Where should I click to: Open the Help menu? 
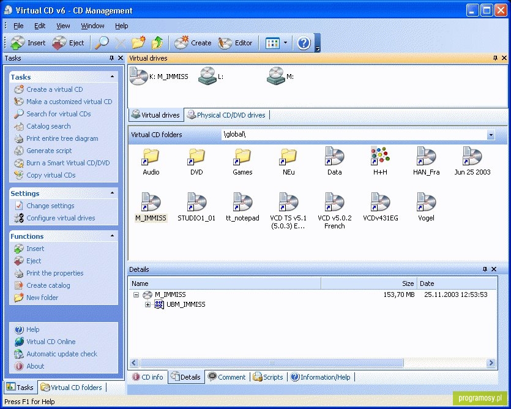tap(122, 26)
